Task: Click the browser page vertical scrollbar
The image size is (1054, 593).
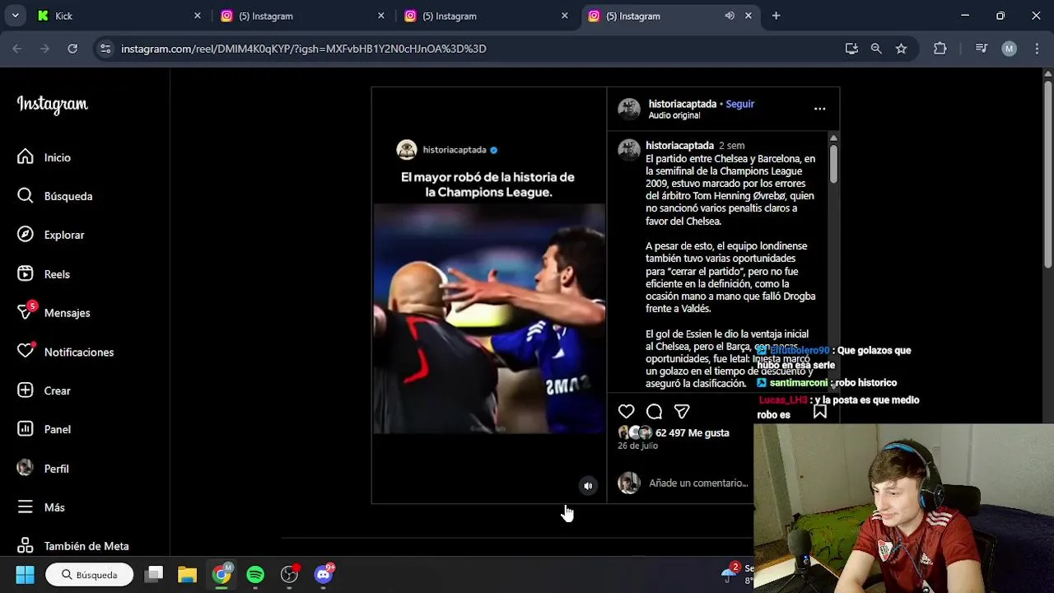Action: click(x=1047, y=173)
